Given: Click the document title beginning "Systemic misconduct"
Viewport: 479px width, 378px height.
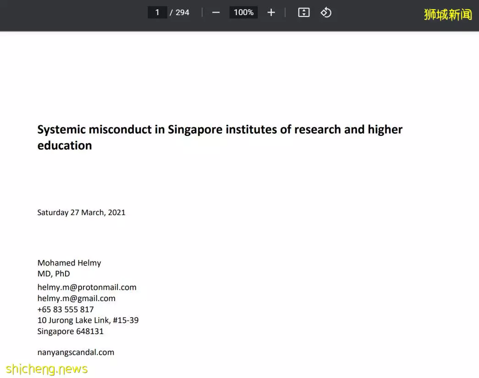Looking at the screenshot, I should [220, 137].
